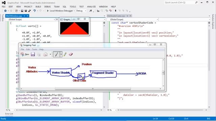
Task: Open the Pen options dropdown arrow
Action: (61, 54)
